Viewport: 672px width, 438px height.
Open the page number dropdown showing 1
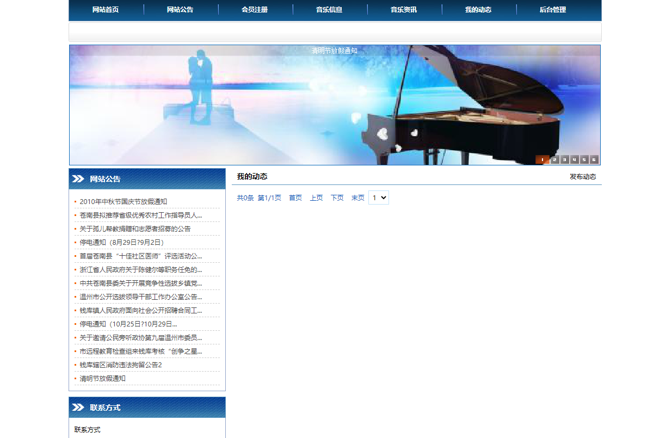click(379, 198)
